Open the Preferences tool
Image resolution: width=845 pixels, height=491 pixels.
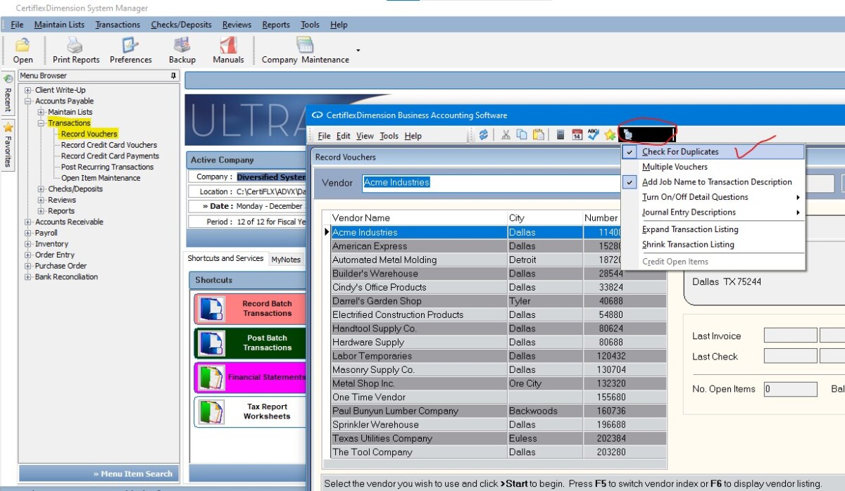click(131, 49)
